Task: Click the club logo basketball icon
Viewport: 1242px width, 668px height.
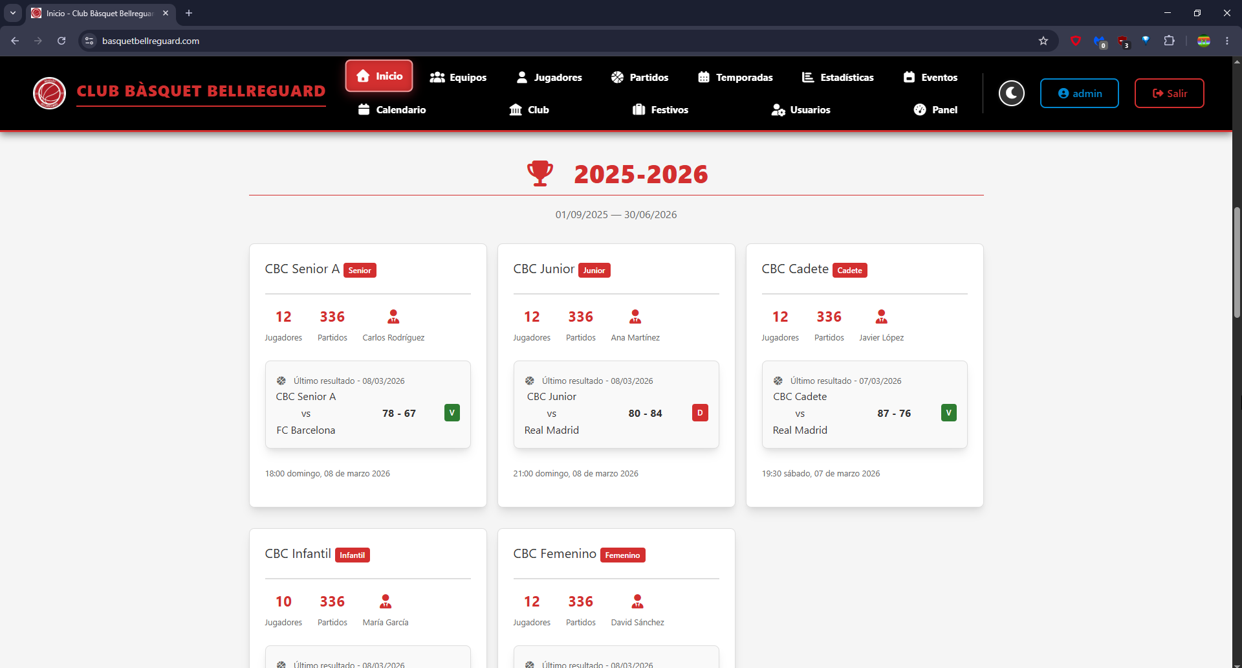Action: pos(50,93)
